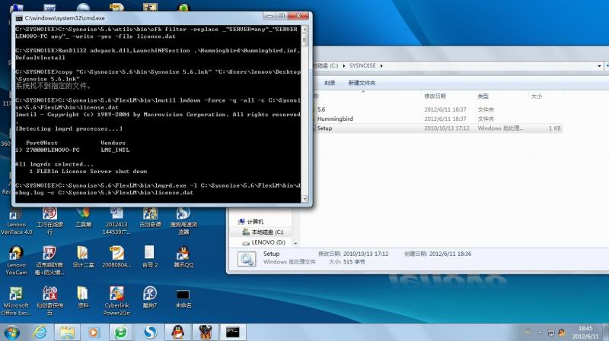Open the game character taskbar button

[x=206, y=333]
